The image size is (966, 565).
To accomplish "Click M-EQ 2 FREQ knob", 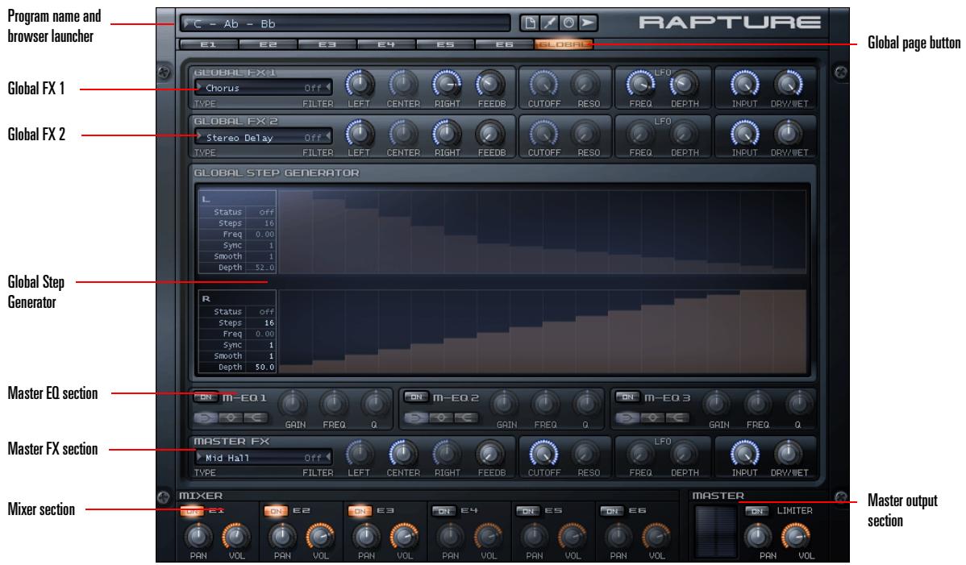I will tap(544, 404).
